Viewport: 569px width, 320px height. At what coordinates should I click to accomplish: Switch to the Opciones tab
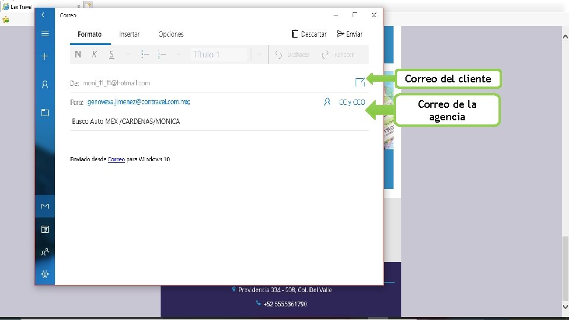[x=171, y=34]
